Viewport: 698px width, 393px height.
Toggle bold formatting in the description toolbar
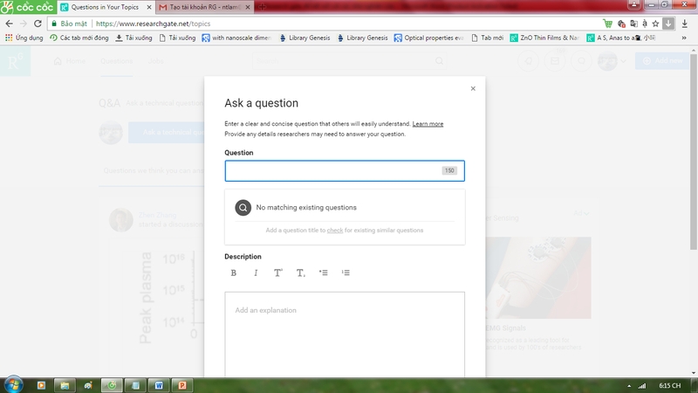[x=233, y=272]
